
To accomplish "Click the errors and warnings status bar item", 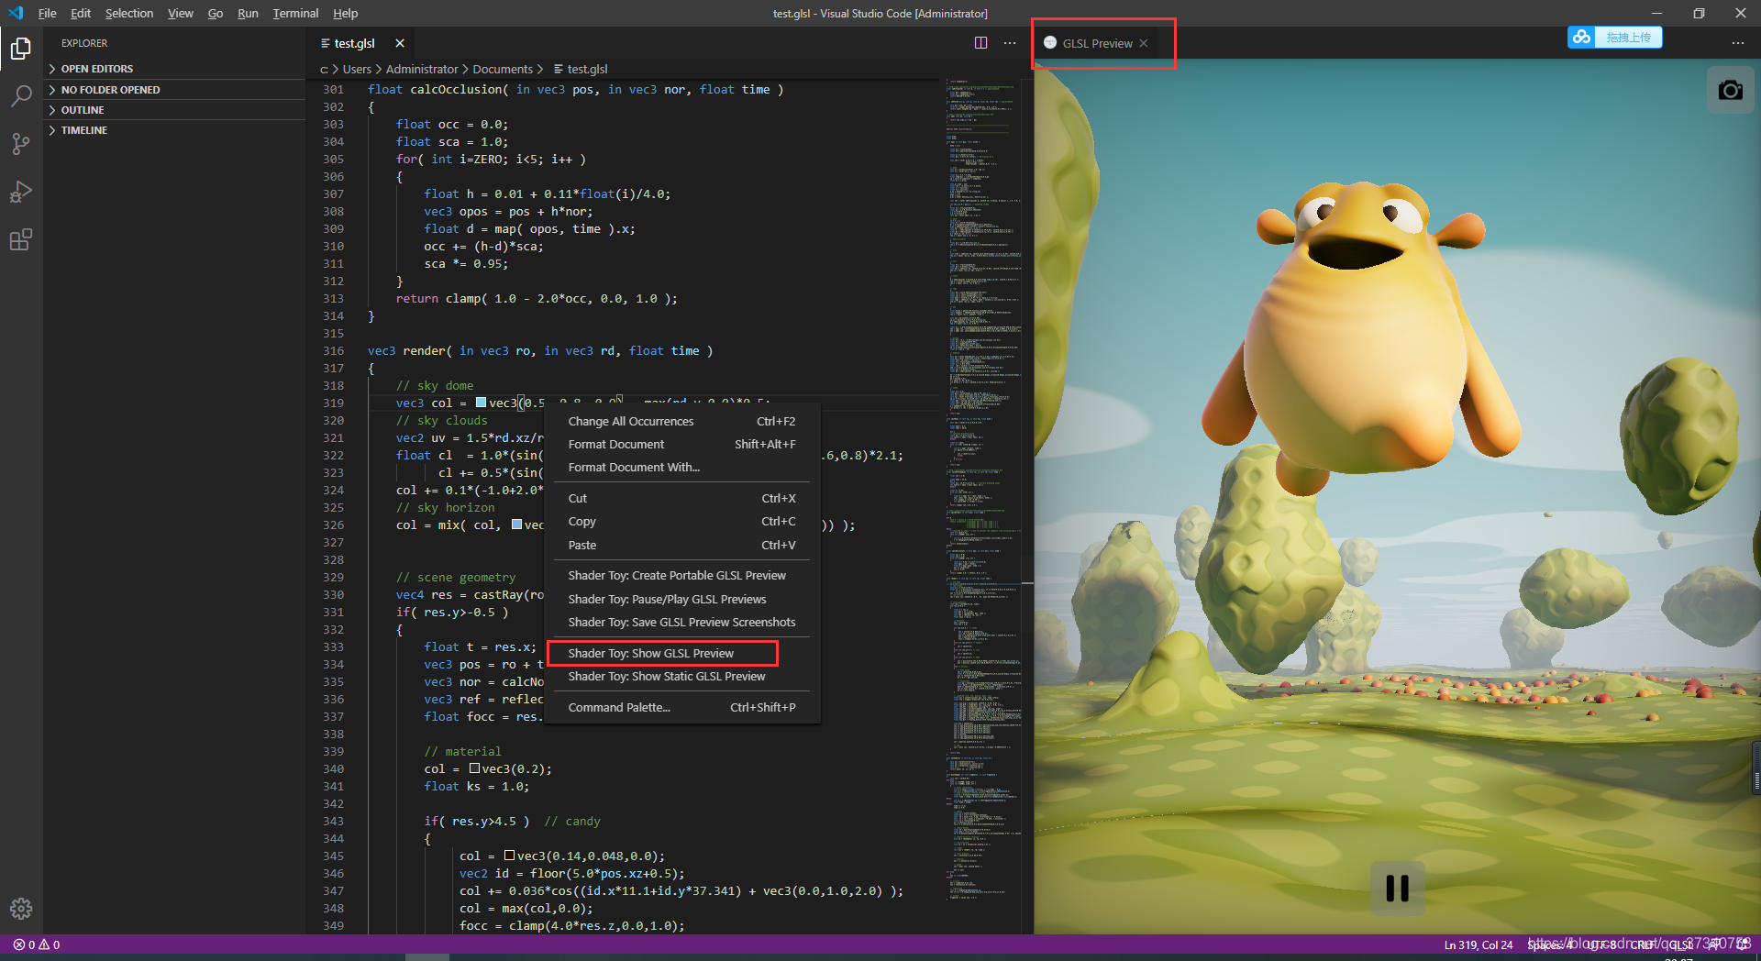I will click(x=37, y=944).
